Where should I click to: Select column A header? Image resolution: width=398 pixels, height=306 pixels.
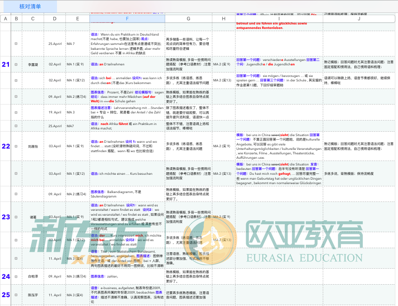[x=6, y=19]
